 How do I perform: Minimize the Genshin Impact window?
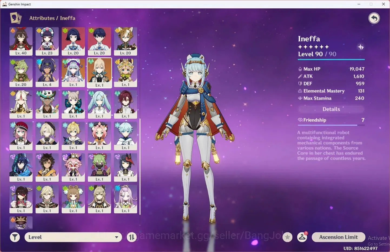coord(359,4)
